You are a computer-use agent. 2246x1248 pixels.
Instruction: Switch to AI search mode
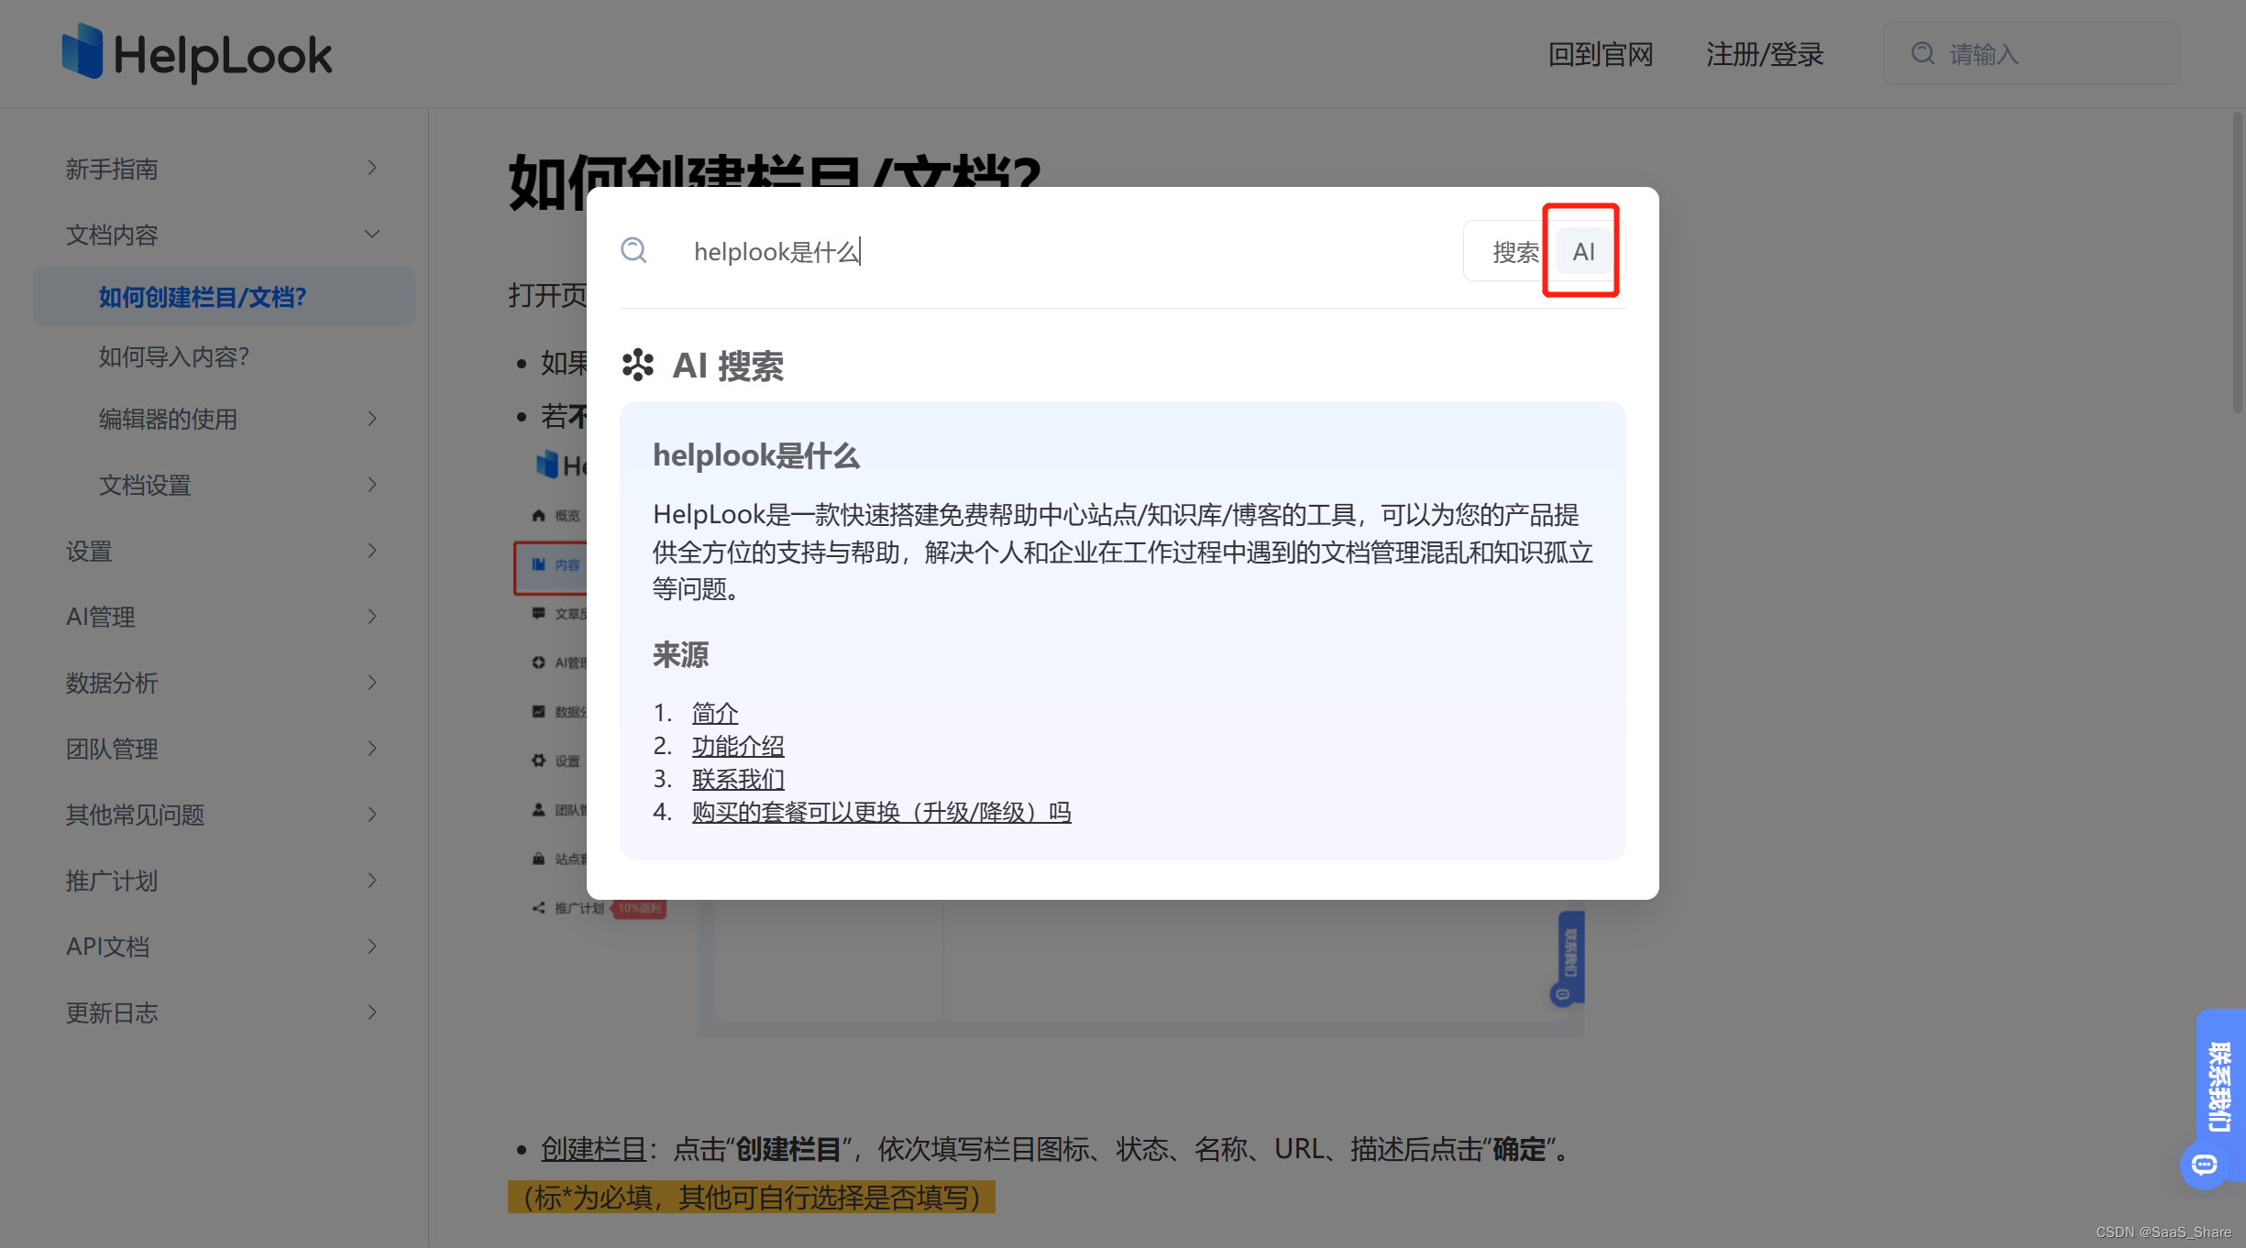(1583, 252)
